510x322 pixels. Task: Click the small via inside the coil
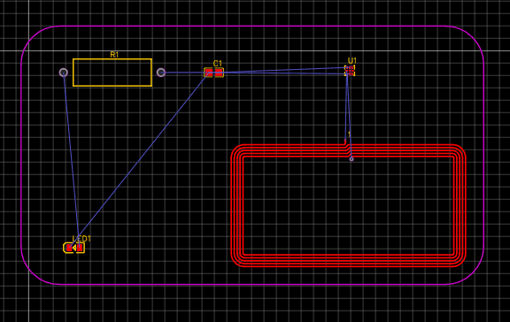[352, 159]
